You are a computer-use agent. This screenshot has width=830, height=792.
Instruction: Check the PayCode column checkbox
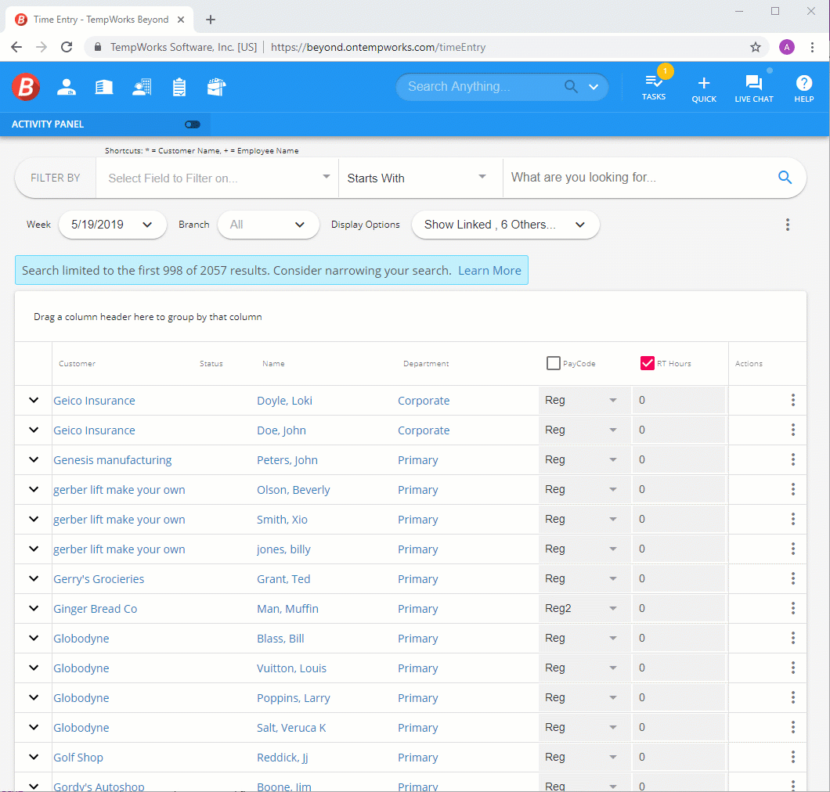tap(553, 363)
